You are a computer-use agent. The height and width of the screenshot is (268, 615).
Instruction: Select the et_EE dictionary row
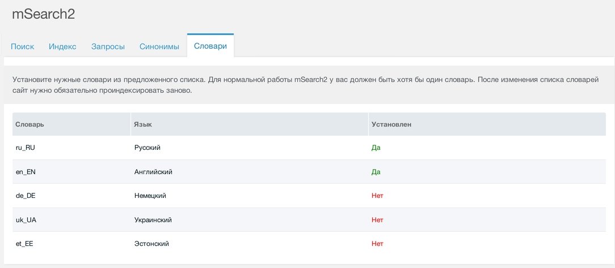point(309,244)
